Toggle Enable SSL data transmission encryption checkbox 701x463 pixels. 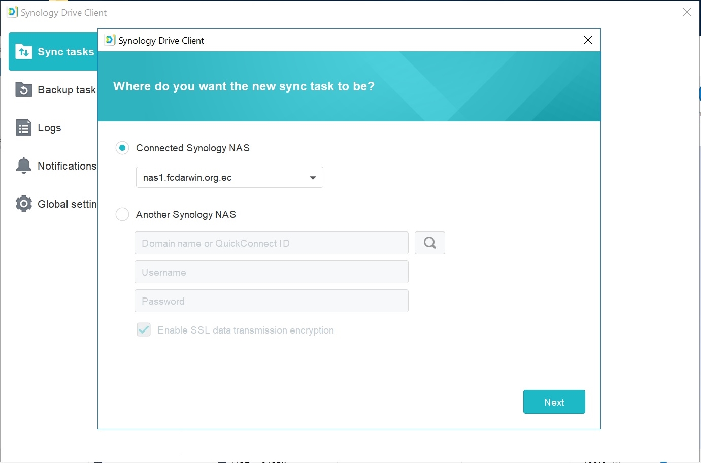144,330
